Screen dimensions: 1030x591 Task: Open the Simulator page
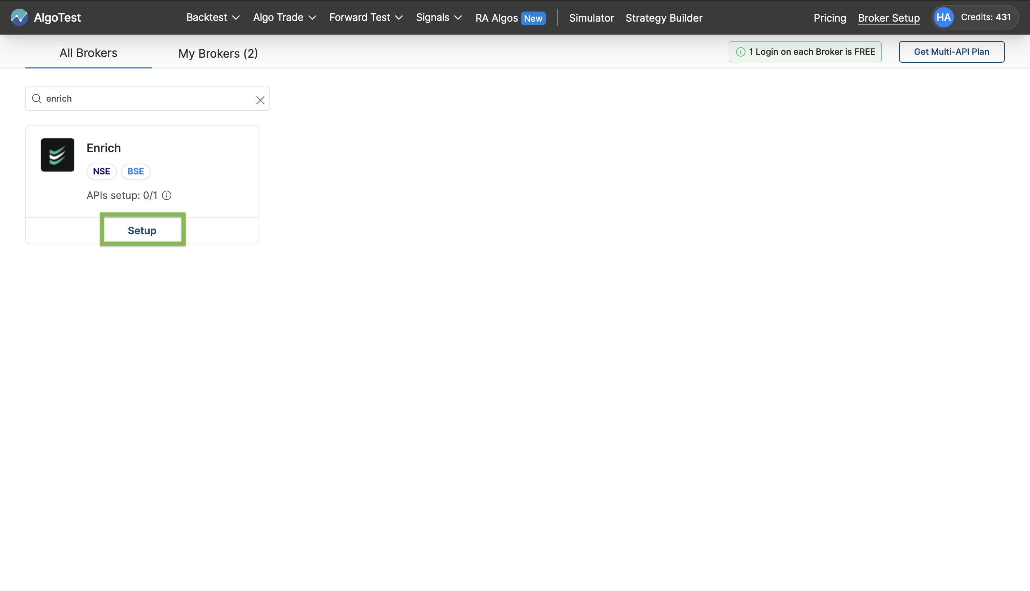[x=591, y=18]
